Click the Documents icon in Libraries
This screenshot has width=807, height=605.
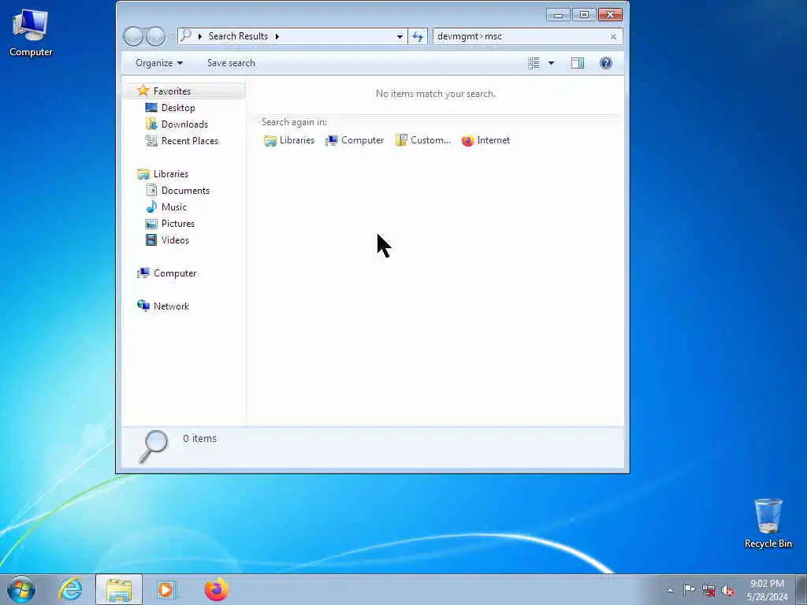tap(151, 191)
